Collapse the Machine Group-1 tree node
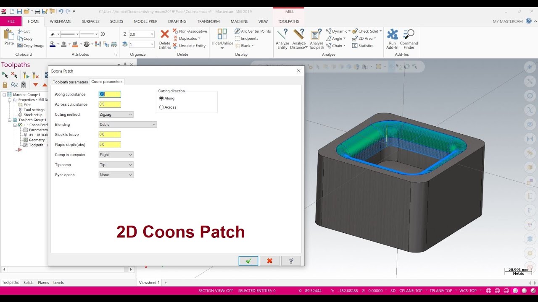Viewport: 538px width, 302px height. pyautogui.click(x=4, y=95)
